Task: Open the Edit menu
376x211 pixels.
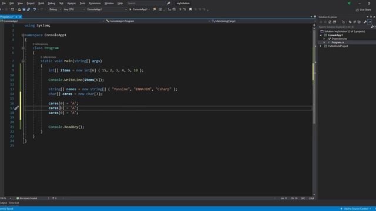Action: pyautogui.click(x=12, y=4)
